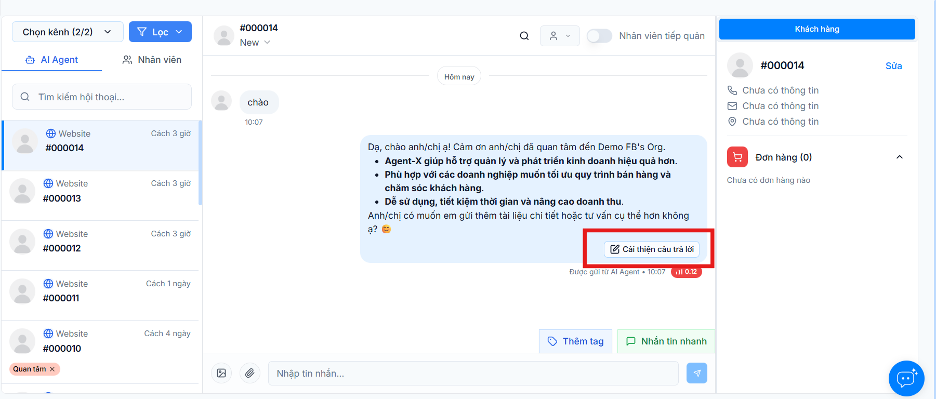Select conversation #000014 in the list
The height and width of the screenshot is (399, 936).
click(101, 145)
